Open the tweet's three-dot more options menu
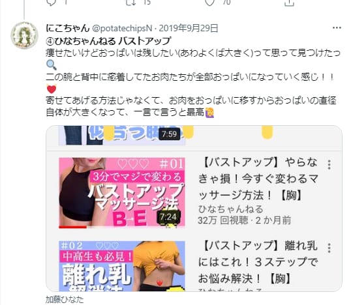Viewport: 349px width, 305px height. pyautogui.click(x=337, y=28)
